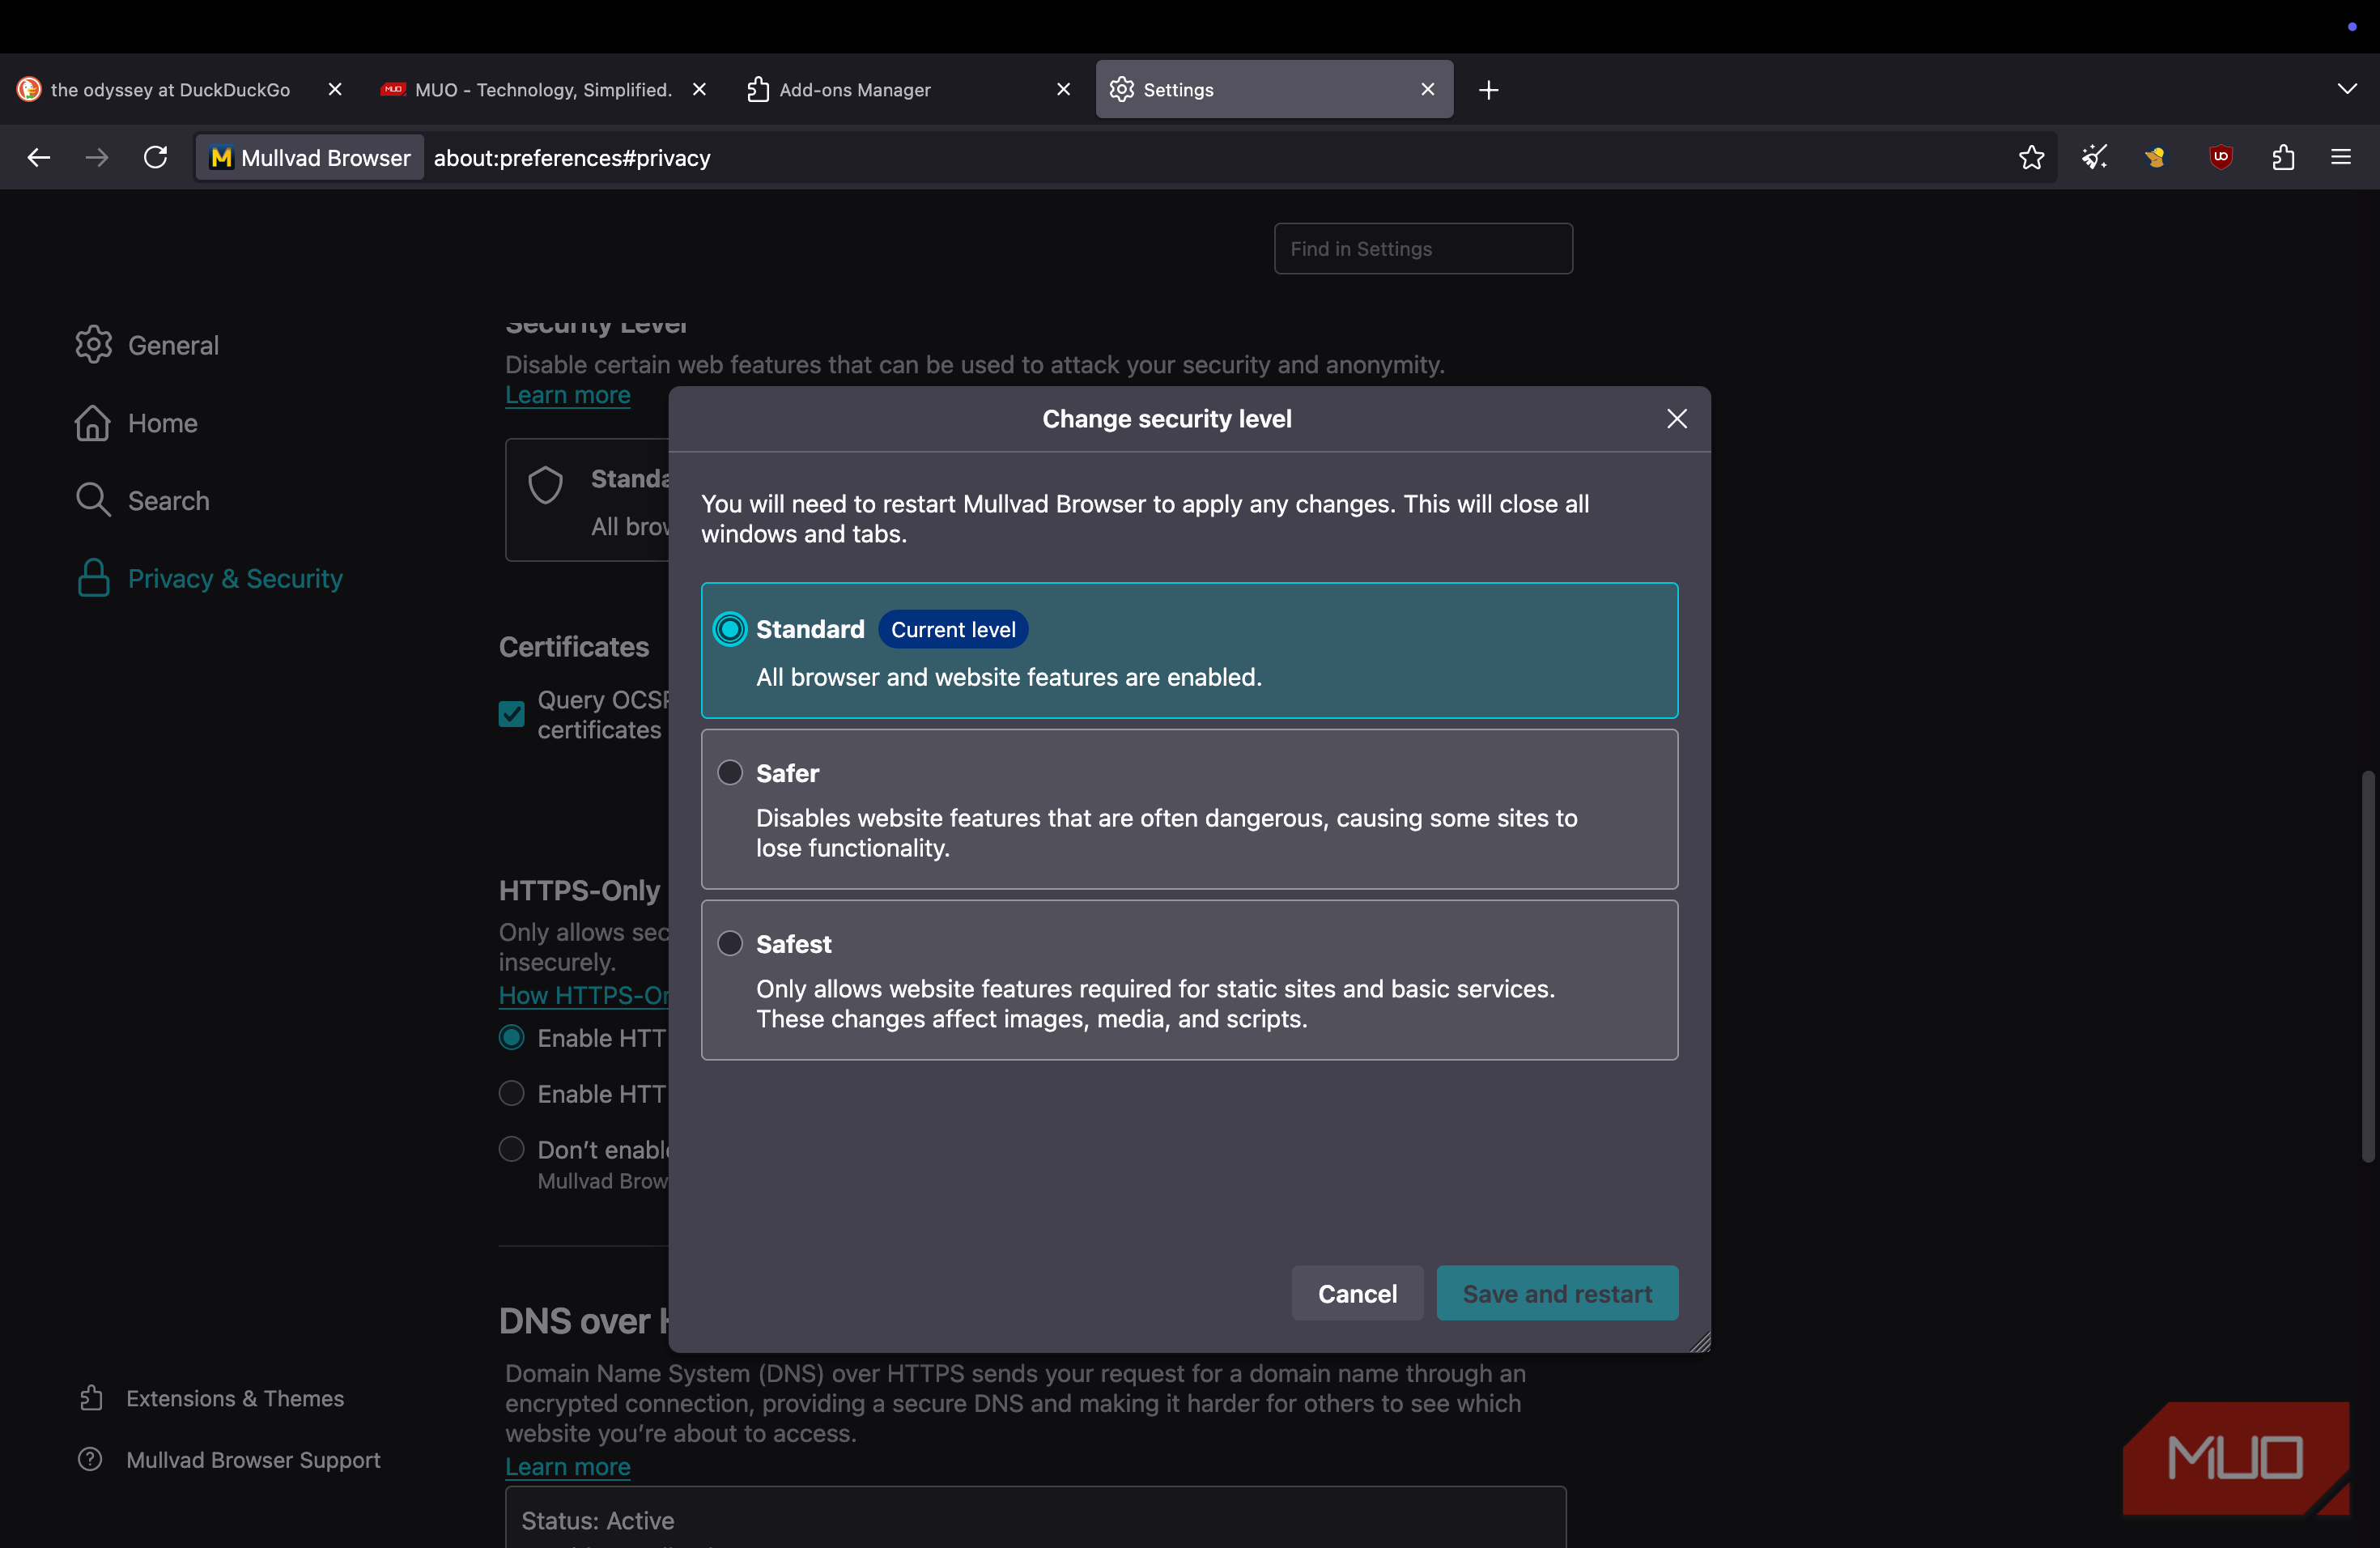Image resolution: width=2380 pixels, height=1548 pixels.
Task: Click the Find in Settings search box
Action: pyautogui.click(x=1423, y=248)
